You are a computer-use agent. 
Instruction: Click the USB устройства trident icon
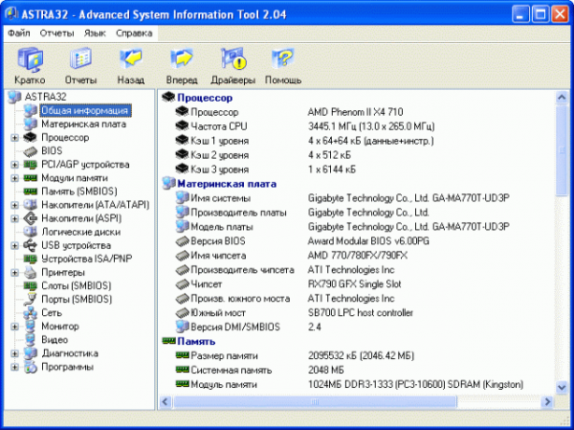click(31, 245)
